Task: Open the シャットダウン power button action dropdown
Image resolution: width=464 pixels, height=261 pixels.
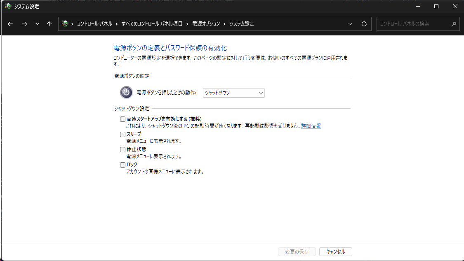Action: [x=233, y=93]
